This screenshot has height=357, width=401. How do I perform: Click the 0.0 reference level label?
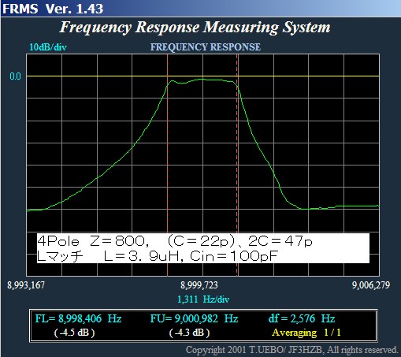[15, 76]
